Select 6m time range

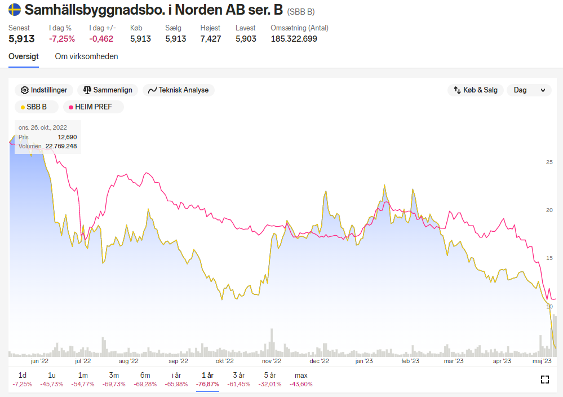tap(145, 380)
